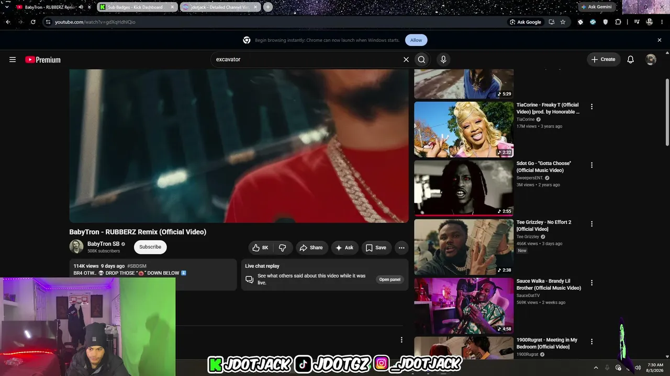670x376 pixels.
Task: Open more actions menu below the video
Action: (x=401, y=248)
